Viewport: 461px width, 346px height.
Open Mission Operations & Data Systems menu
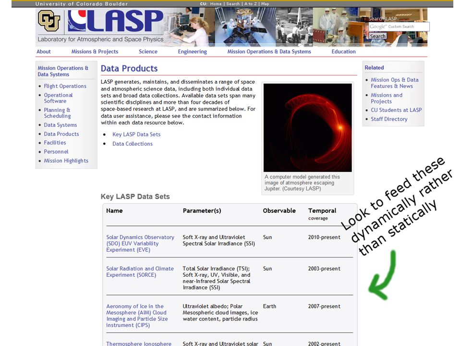click(269, 51)
